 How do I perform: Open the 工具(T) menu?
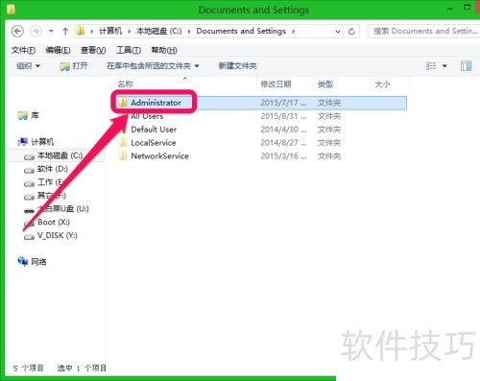129,50
